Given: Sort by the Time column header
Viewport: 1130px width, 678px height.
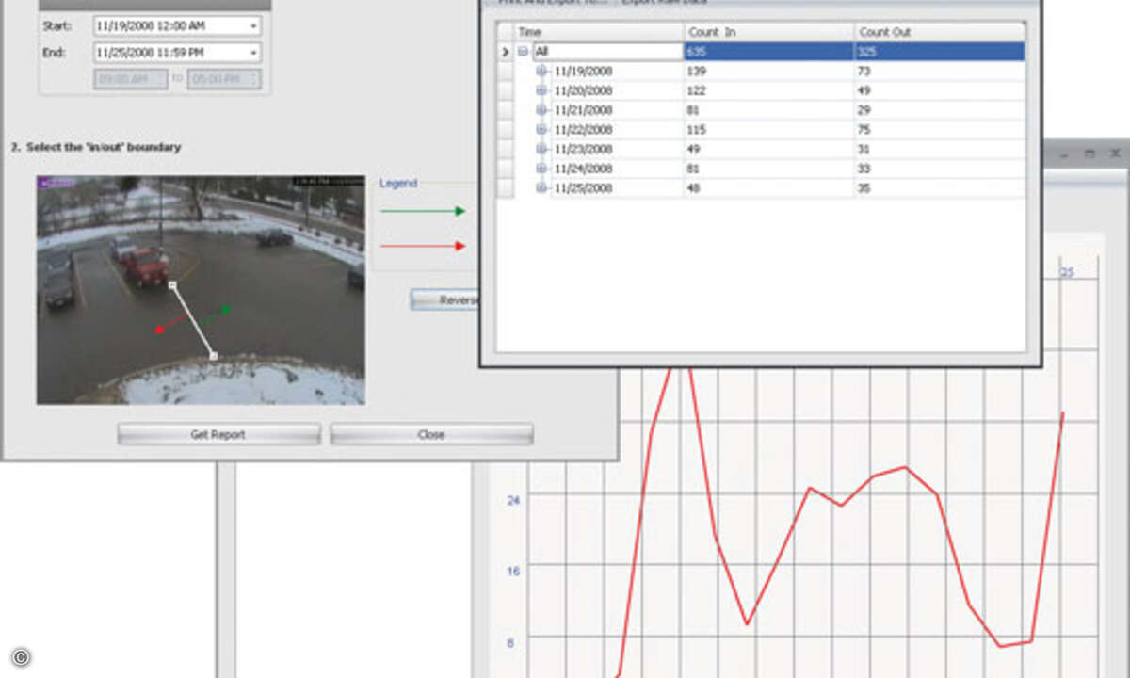Looking at the screenshot, I should [599, 32].
